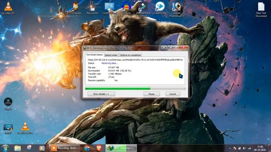The width and height of the screenshot is (271, 152).
Task: Open Brave browser from the taskbar
Action: 99,148
